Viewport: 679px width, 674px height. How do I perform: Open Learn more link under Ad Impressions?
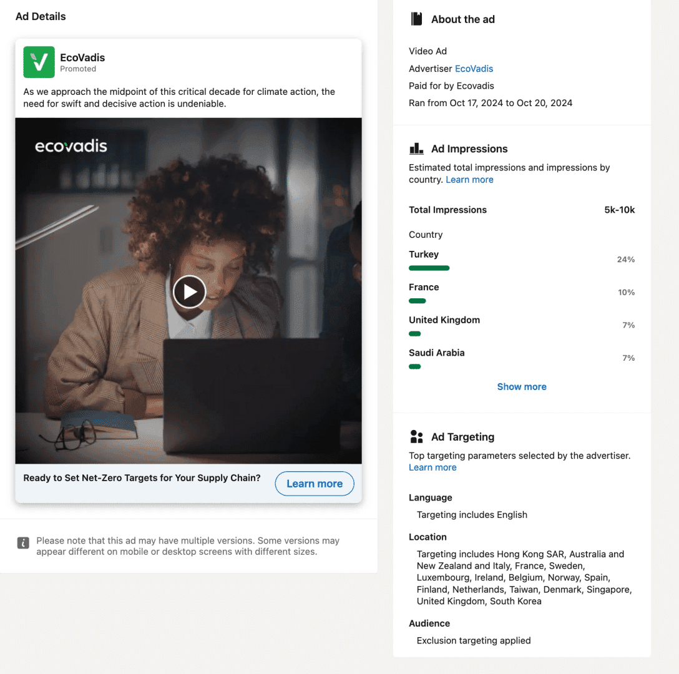pos(469,179)
